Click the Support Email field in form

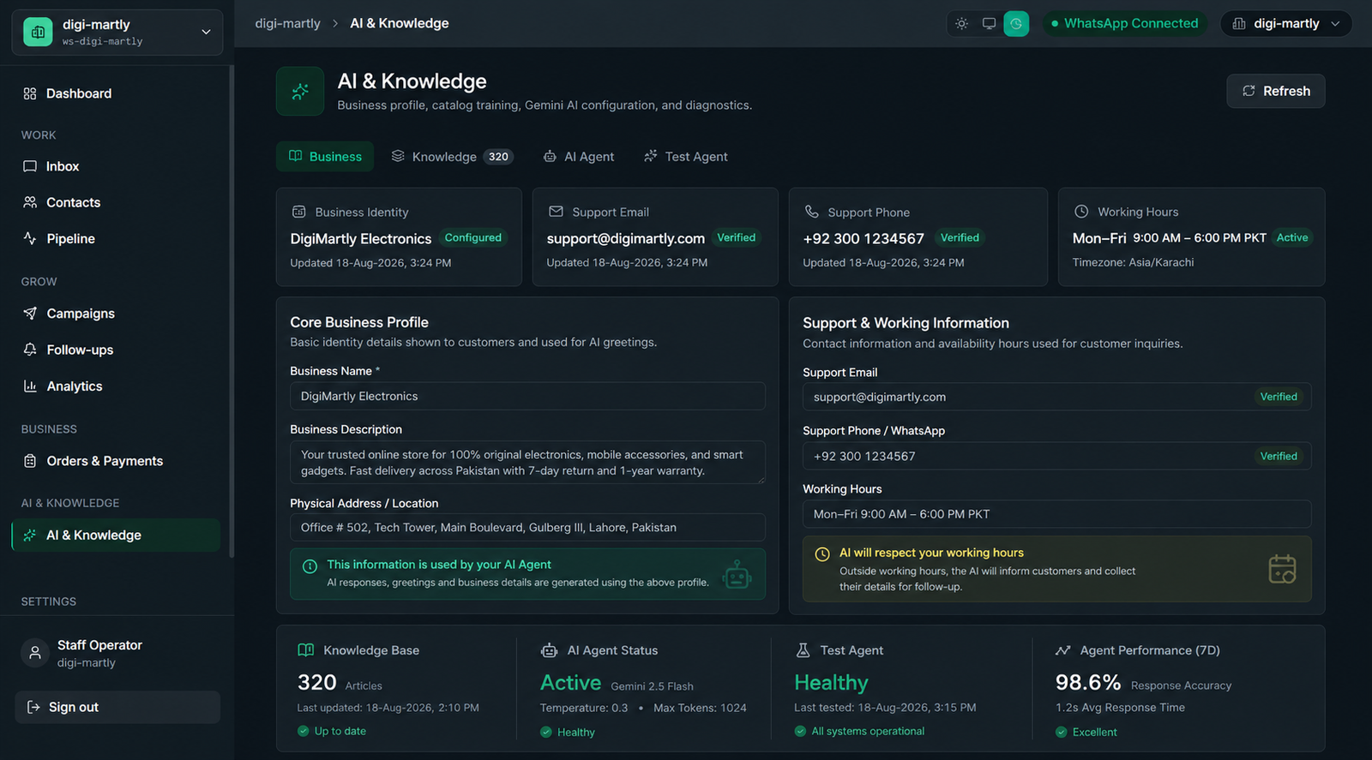coord(1056,397)
